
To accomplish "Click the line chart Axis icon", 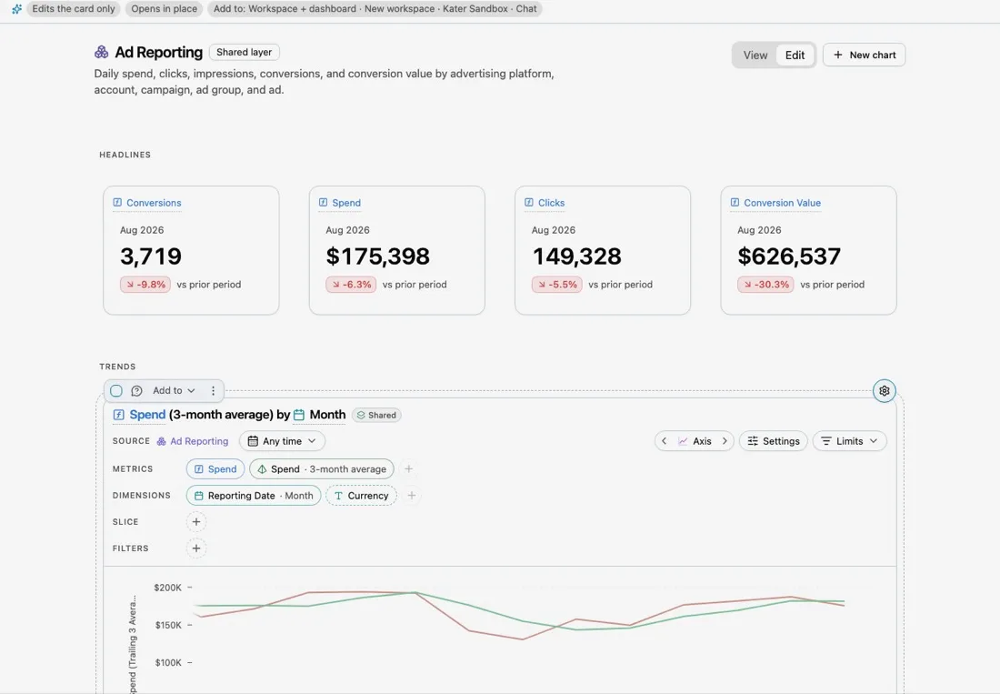I will [x=683, y=441].
